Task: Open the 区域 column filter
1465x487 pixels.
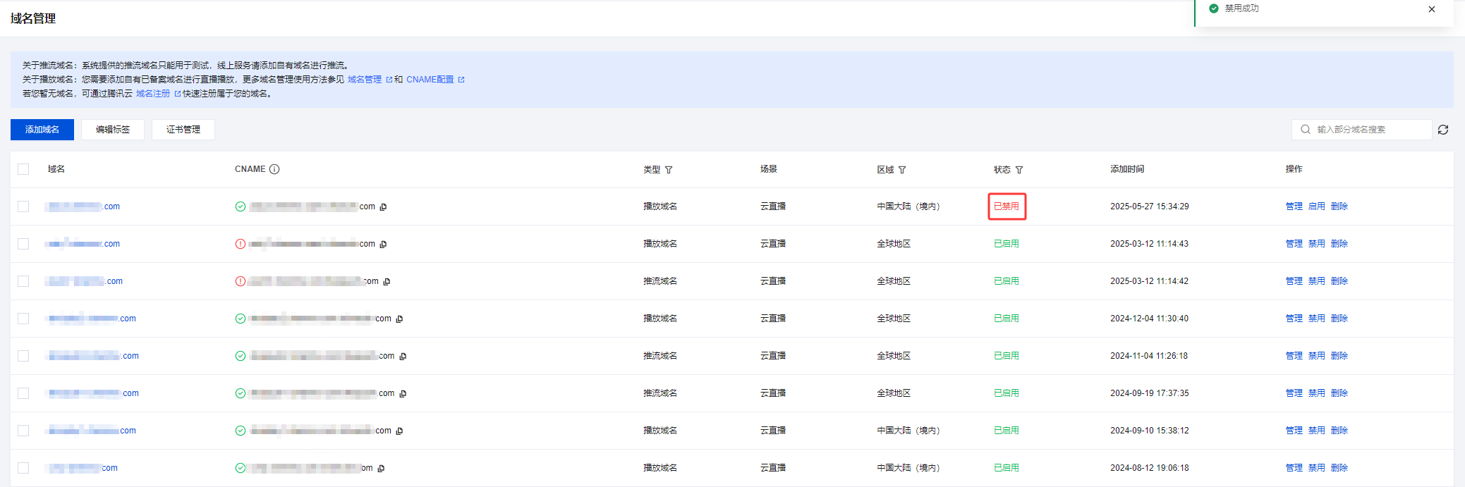Action: pyautogui.click(x=902, y=170)
